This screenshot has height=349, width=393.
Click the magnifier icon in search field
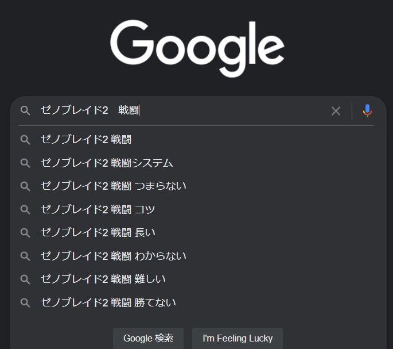click(x=25, y=110)
